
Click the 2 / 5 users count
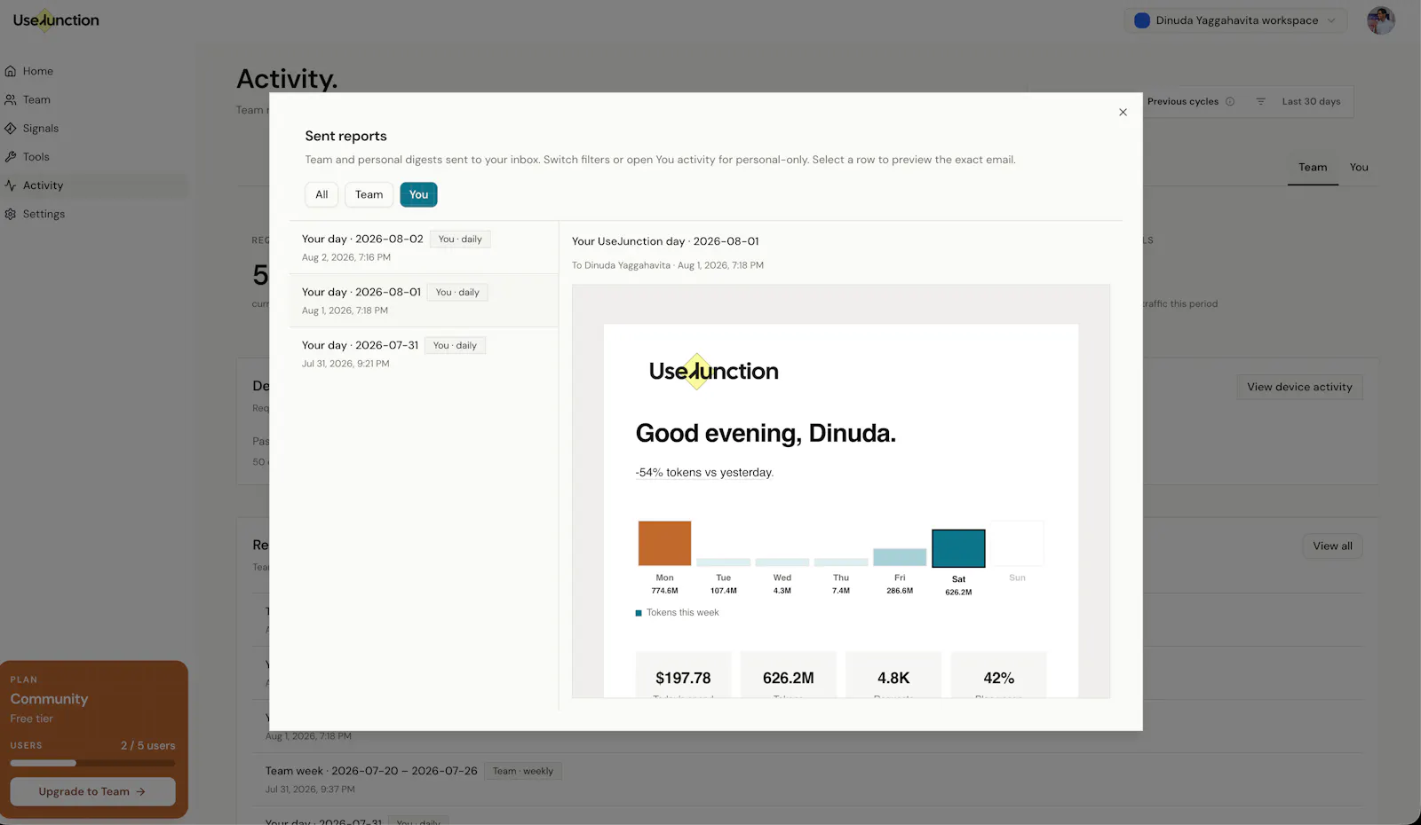(x=148, y=745)
